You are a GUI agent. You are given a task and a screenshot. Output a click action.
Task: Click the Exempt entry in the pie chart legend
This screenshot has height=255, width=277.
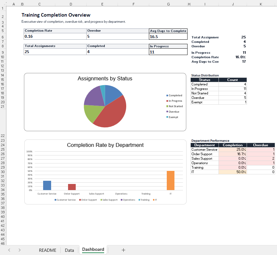pyautogui.click(x=174, y=117)
